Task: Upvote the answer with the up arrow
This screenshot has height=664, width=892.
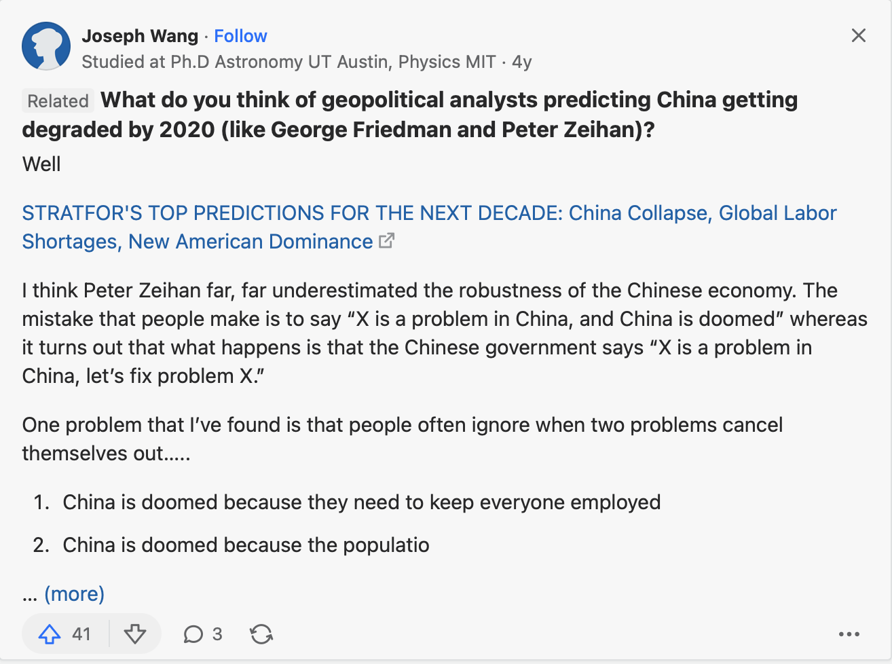Action: [50, 634]
